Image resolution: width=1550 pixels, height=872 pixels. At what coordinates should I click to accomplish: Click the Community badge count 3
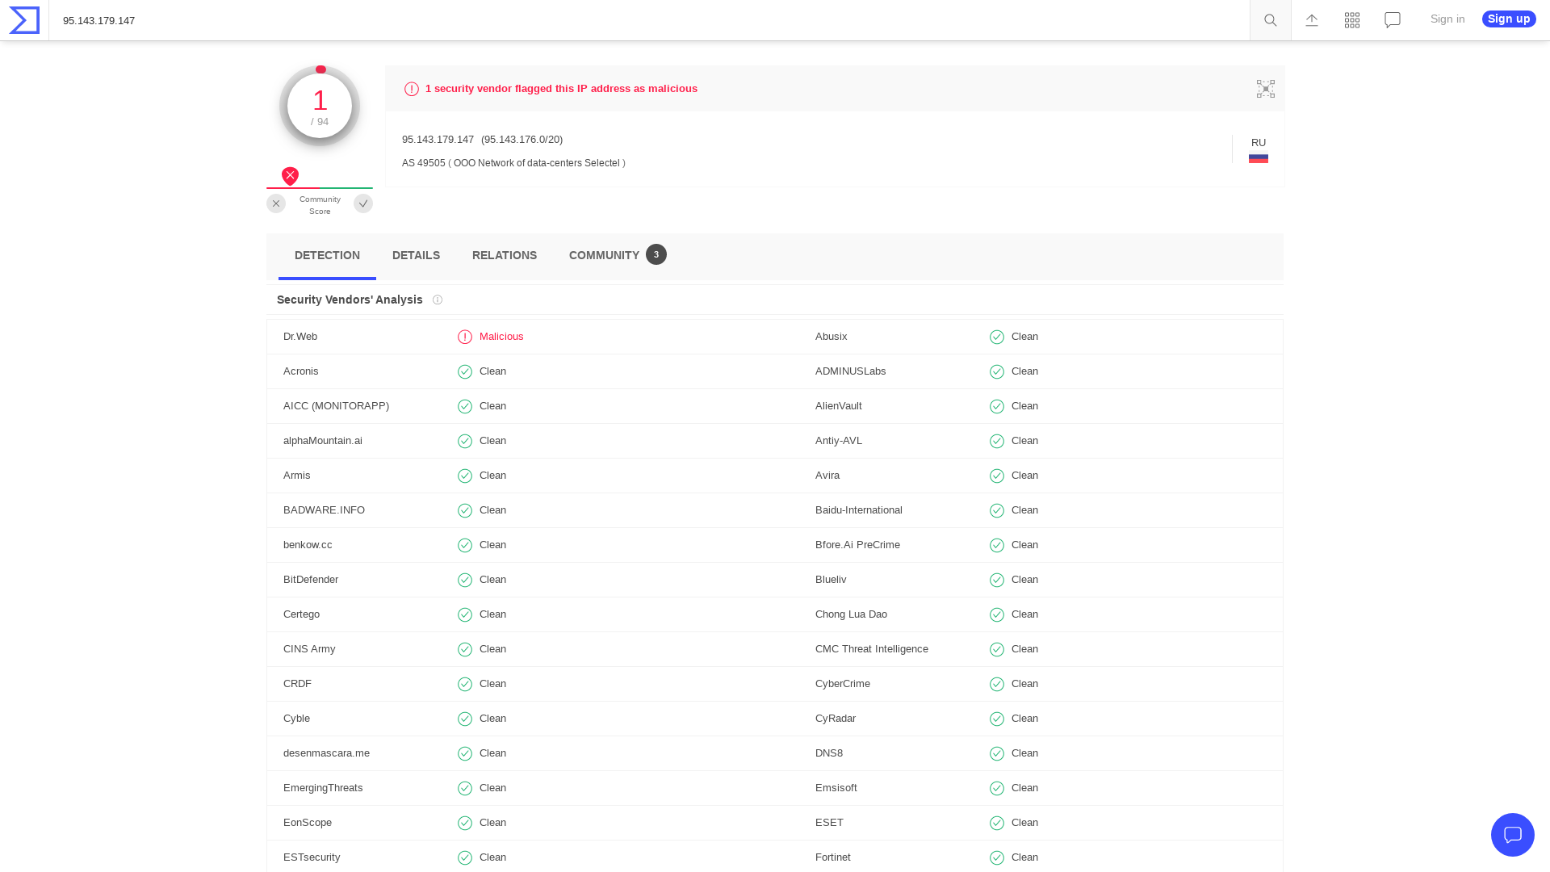pyautogui.click(x=656, y=254)
